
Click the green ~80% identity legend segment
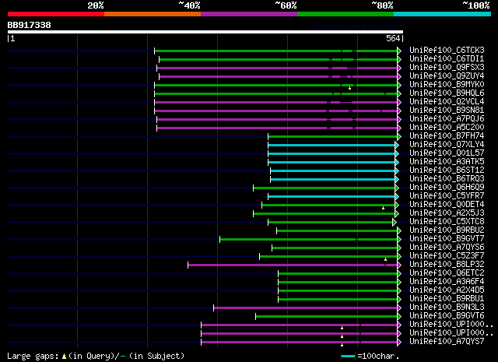tap(345, 14)
